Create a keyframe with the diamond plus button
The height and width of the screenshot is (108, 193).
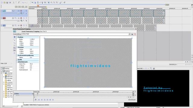point(50,100)
